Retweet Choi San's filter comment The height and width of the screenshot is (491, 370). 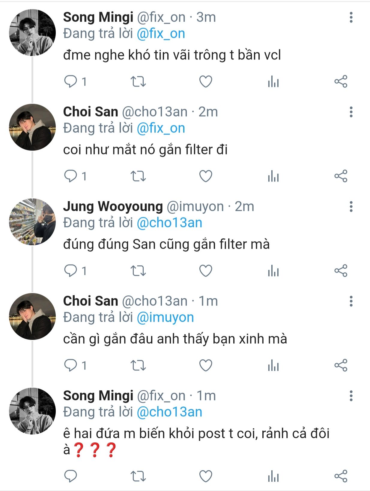pyautogui.click(x=138, y=176)
